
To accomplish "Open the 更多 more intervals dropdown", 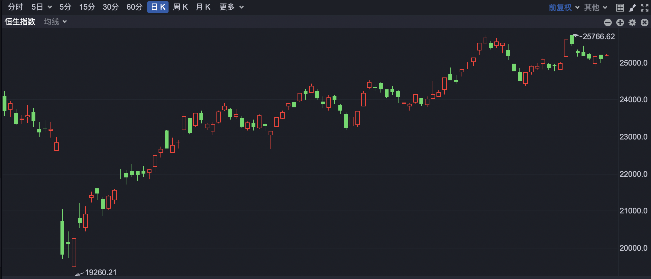I will pos(232,7).
